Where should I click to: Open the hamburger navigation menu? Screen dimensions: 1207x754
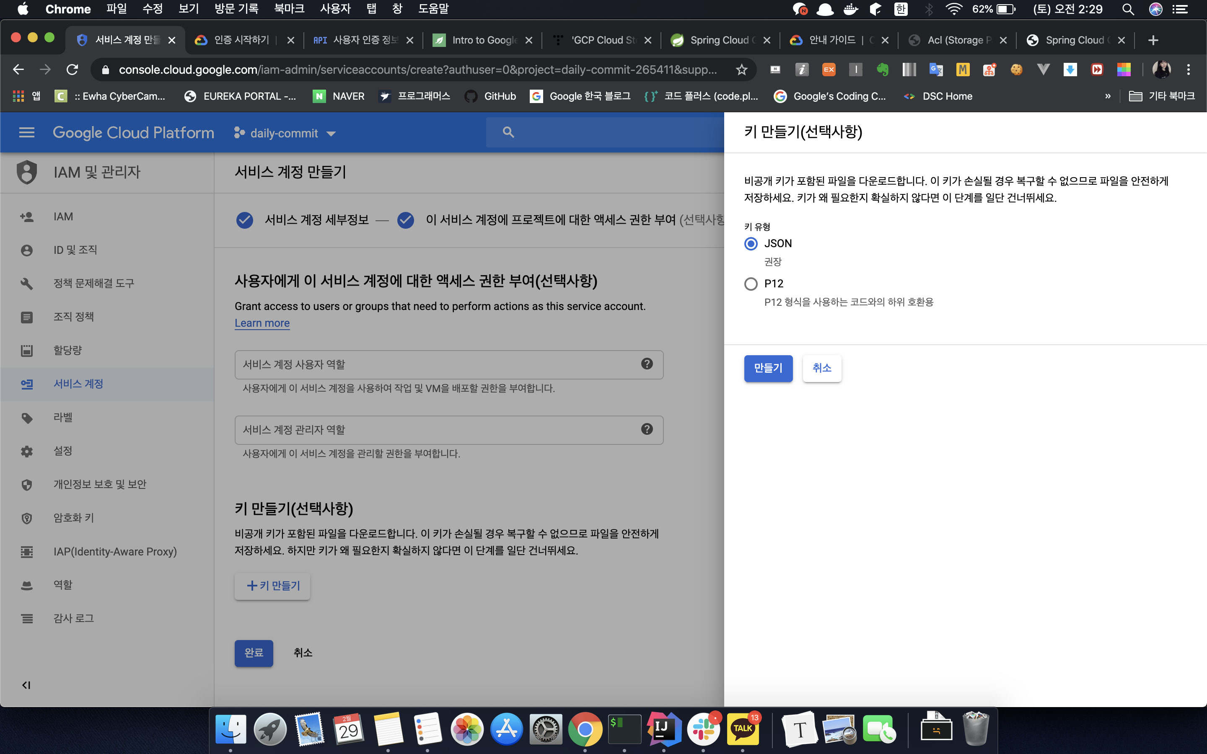coord(26,133)
